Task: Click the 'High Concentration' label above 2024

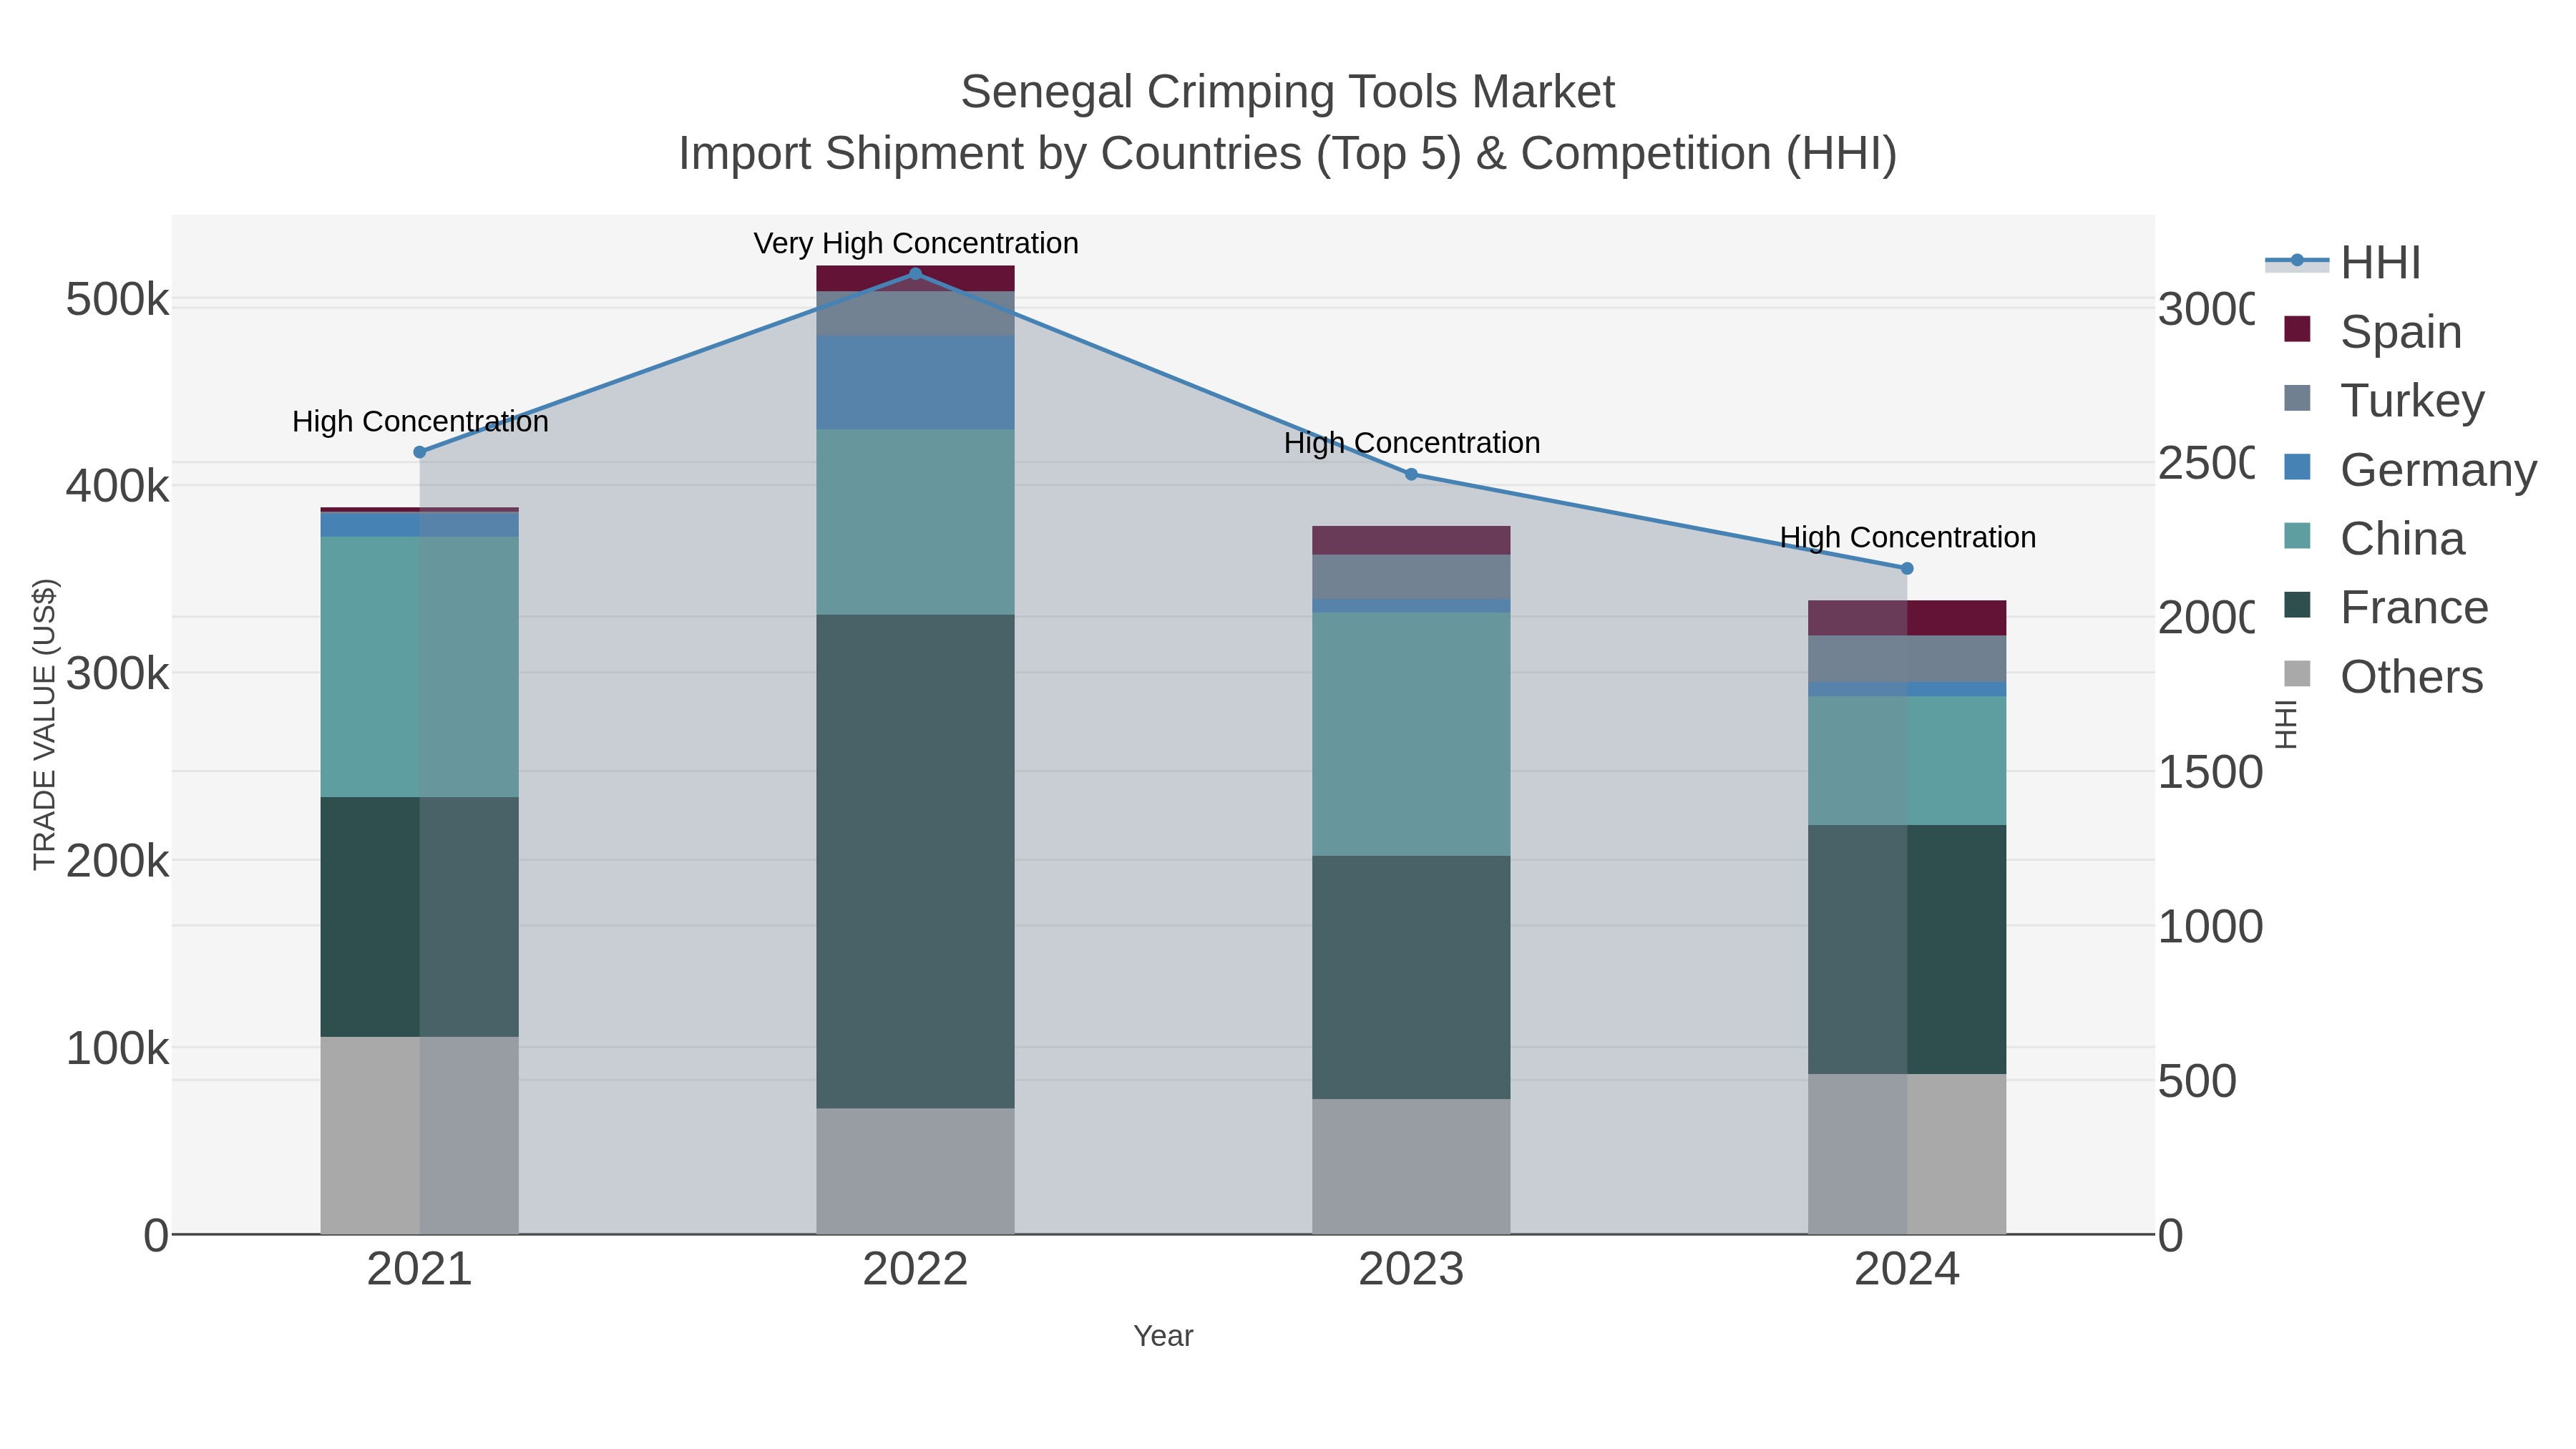Action: click(x=1908, y=537)
